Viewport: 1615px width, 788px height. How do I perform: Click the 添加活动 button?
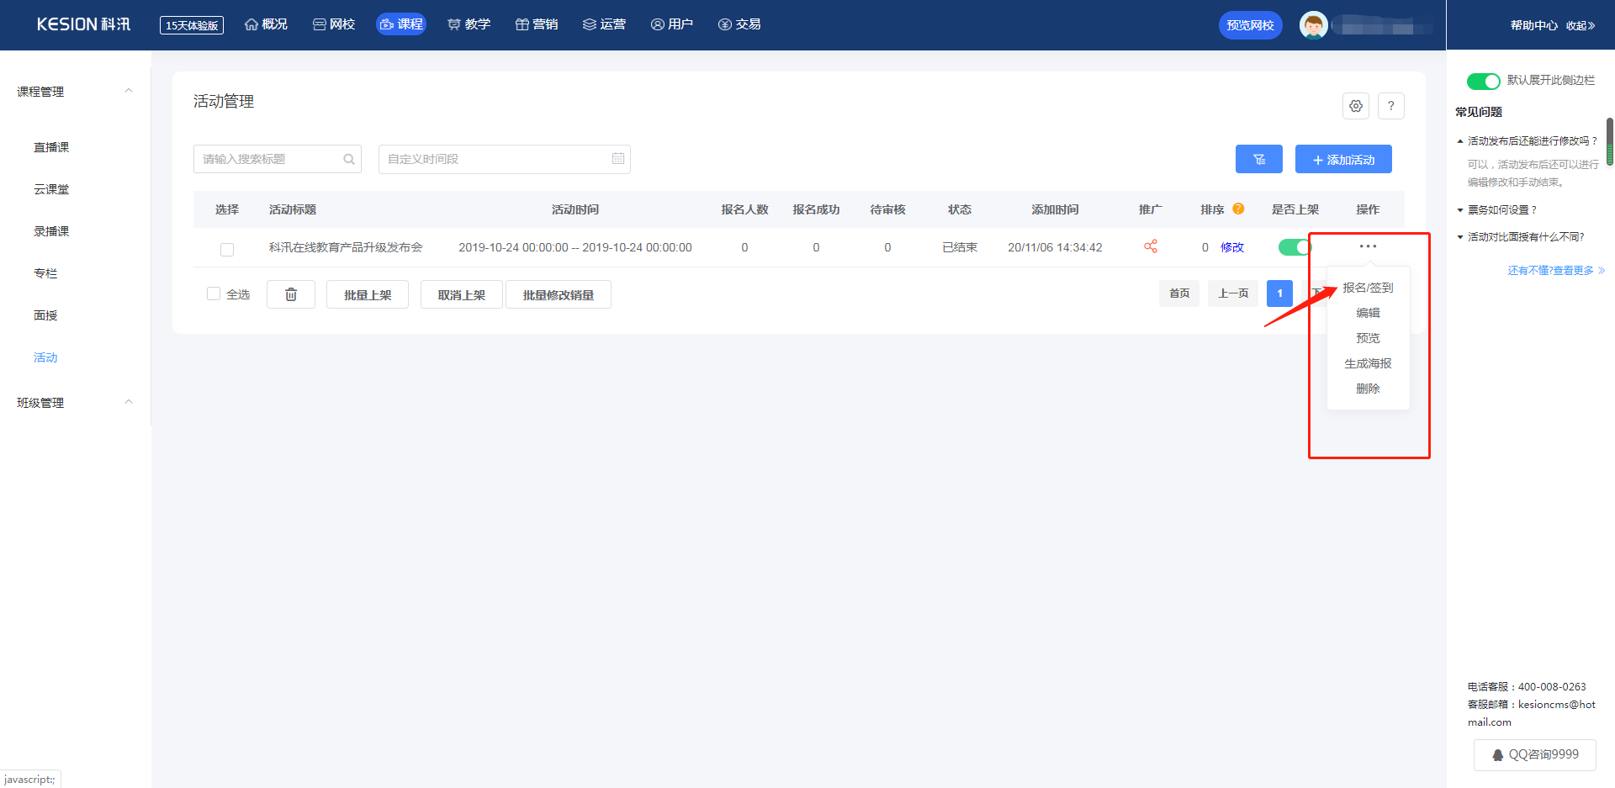click(1343, 159)
